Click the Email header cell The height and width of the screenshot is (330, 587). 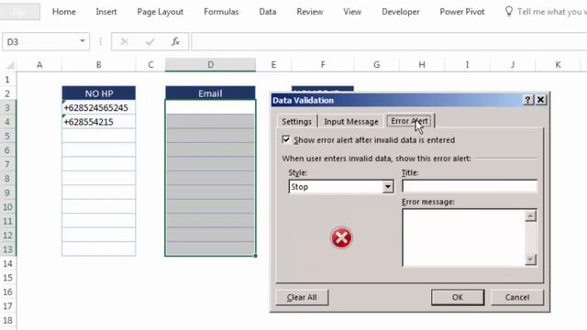210,93
